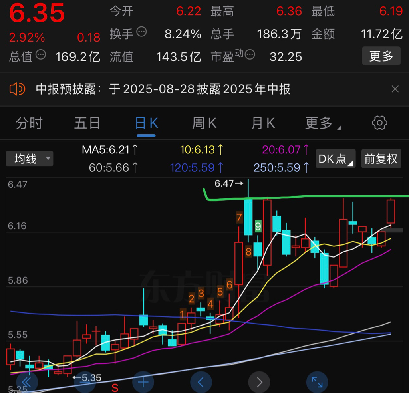Tap the 5.35 low price label

tap(87, 377)
